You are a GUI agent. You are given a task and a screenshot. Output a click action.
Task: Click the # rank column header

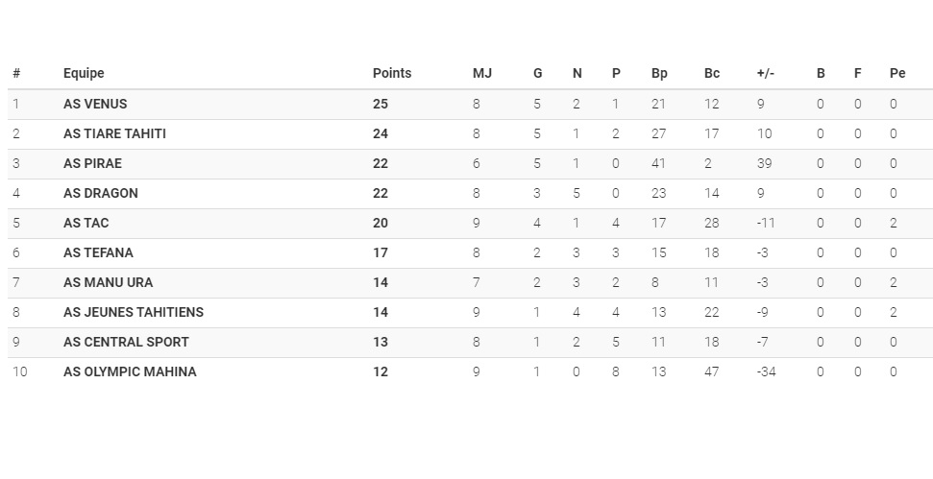pos(16,73)
